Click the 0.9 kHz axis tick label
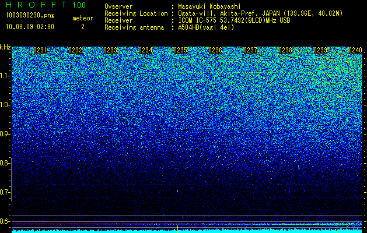The height and width of the screenshot is (233, 367). (x=5, y=134)
